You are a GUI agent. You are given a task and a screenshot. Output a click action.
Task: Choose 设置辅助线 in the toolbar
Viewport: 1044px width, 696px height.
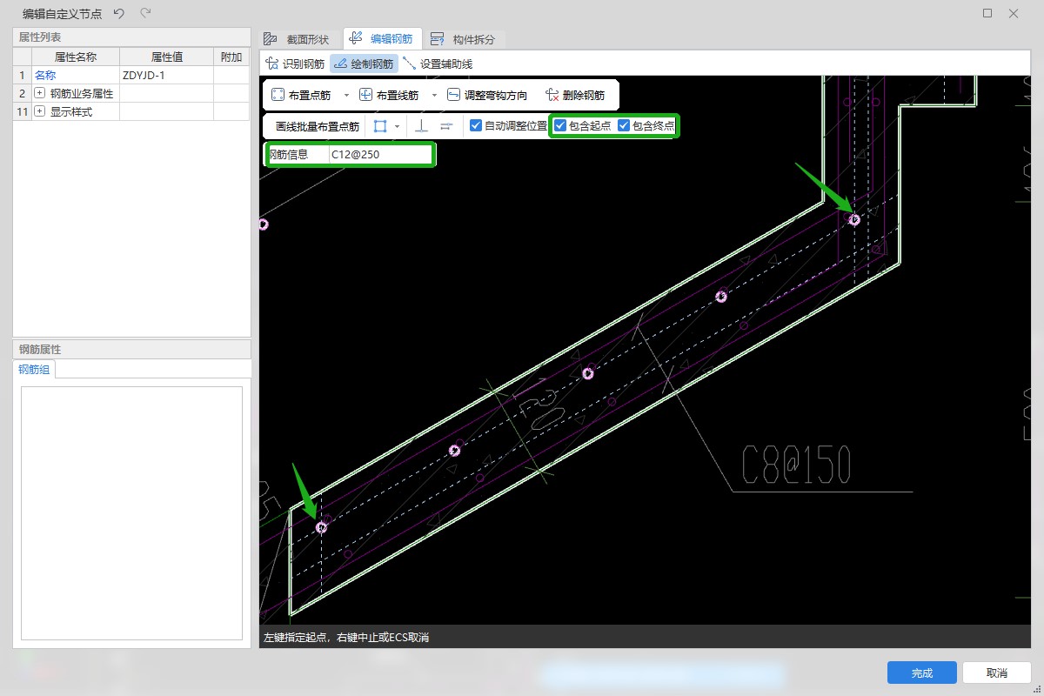coord(438,64)
